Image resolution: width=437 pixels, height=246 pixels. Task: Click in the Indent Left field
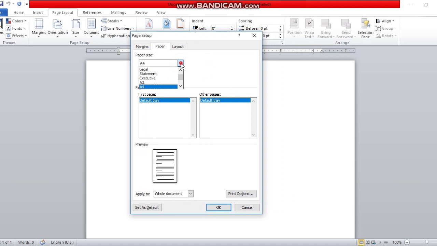[220, 28]
